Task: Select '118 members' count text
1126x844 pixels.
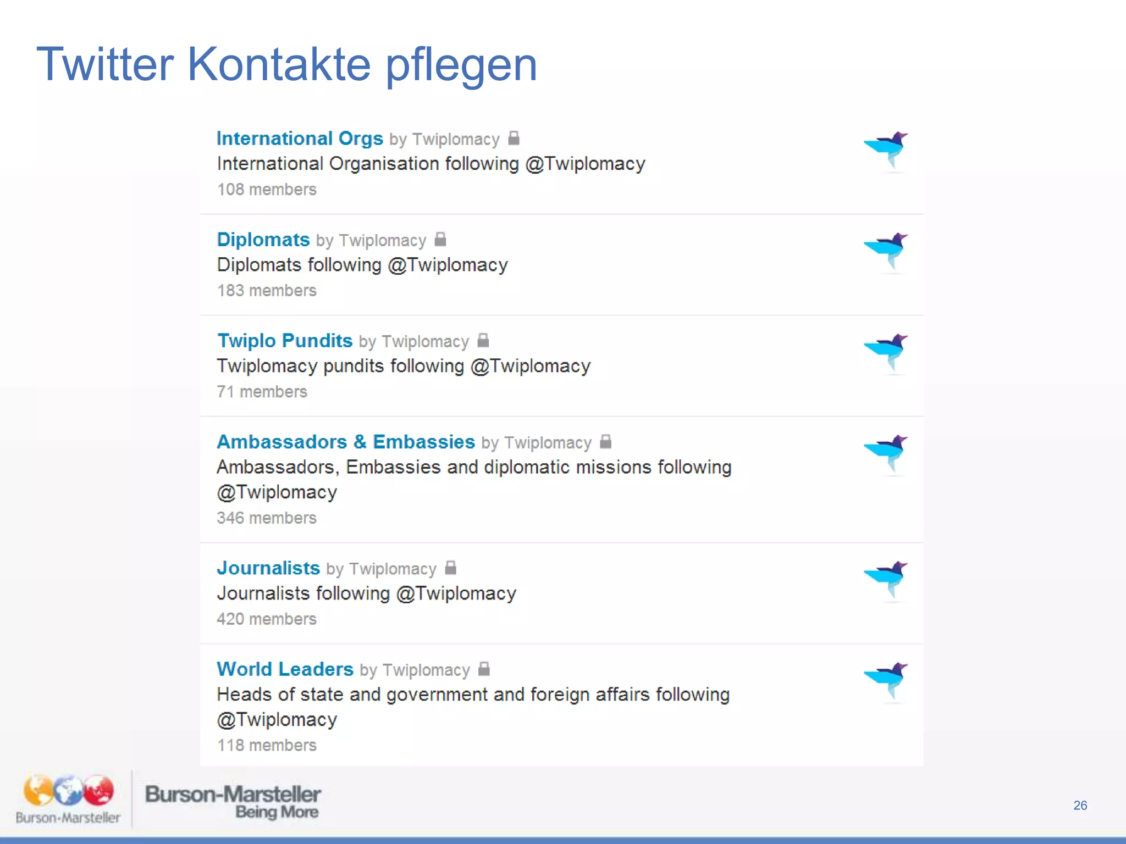Action: (267, 746)
